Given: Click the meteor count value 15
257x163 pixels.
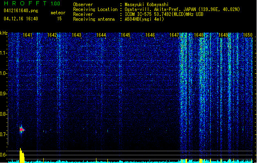Looking at the screenshot, I should (x=59, y=19).
